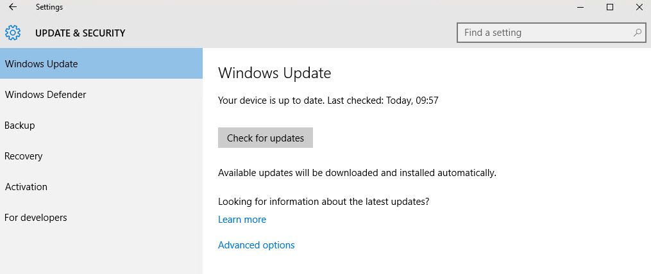The image size is (651, 274).
Task: Click the Windows Update page heading
Action: [x=275, y=73]
